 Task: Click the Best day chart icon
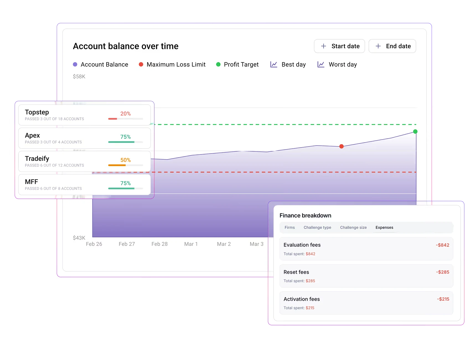pos(273,64)
